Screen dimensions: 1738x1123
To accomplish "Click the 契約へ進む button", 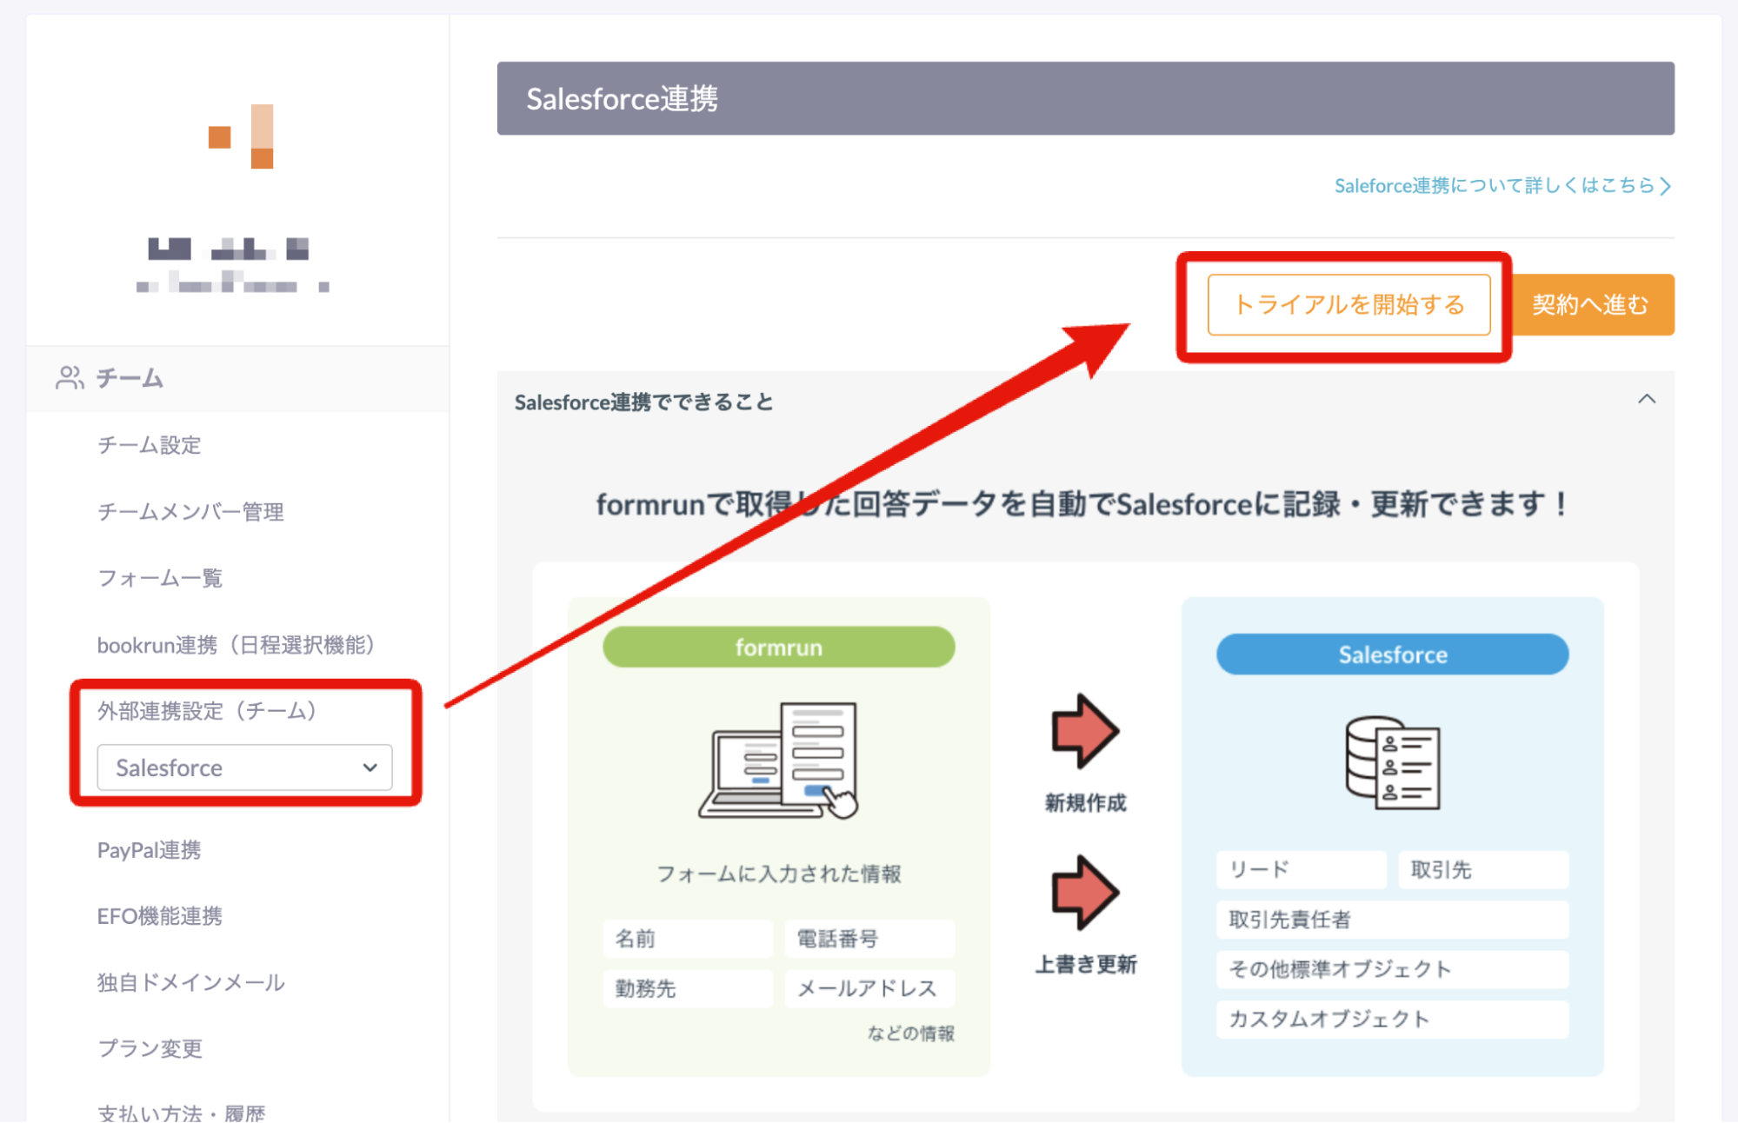I will point(1590,305).
